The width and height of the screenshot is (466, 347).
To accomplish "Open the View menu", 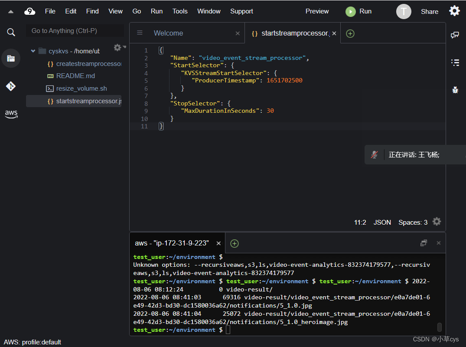I will [x=115, y=11].
